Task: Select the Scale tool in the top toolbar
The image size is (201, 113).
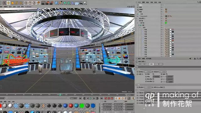Action: [13, 3]
